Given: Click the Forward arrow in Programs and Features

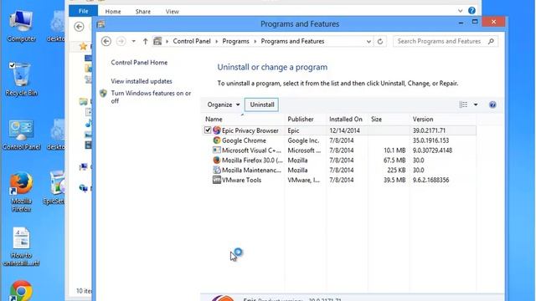Looking at the screenshot, I should click(121, 41).
